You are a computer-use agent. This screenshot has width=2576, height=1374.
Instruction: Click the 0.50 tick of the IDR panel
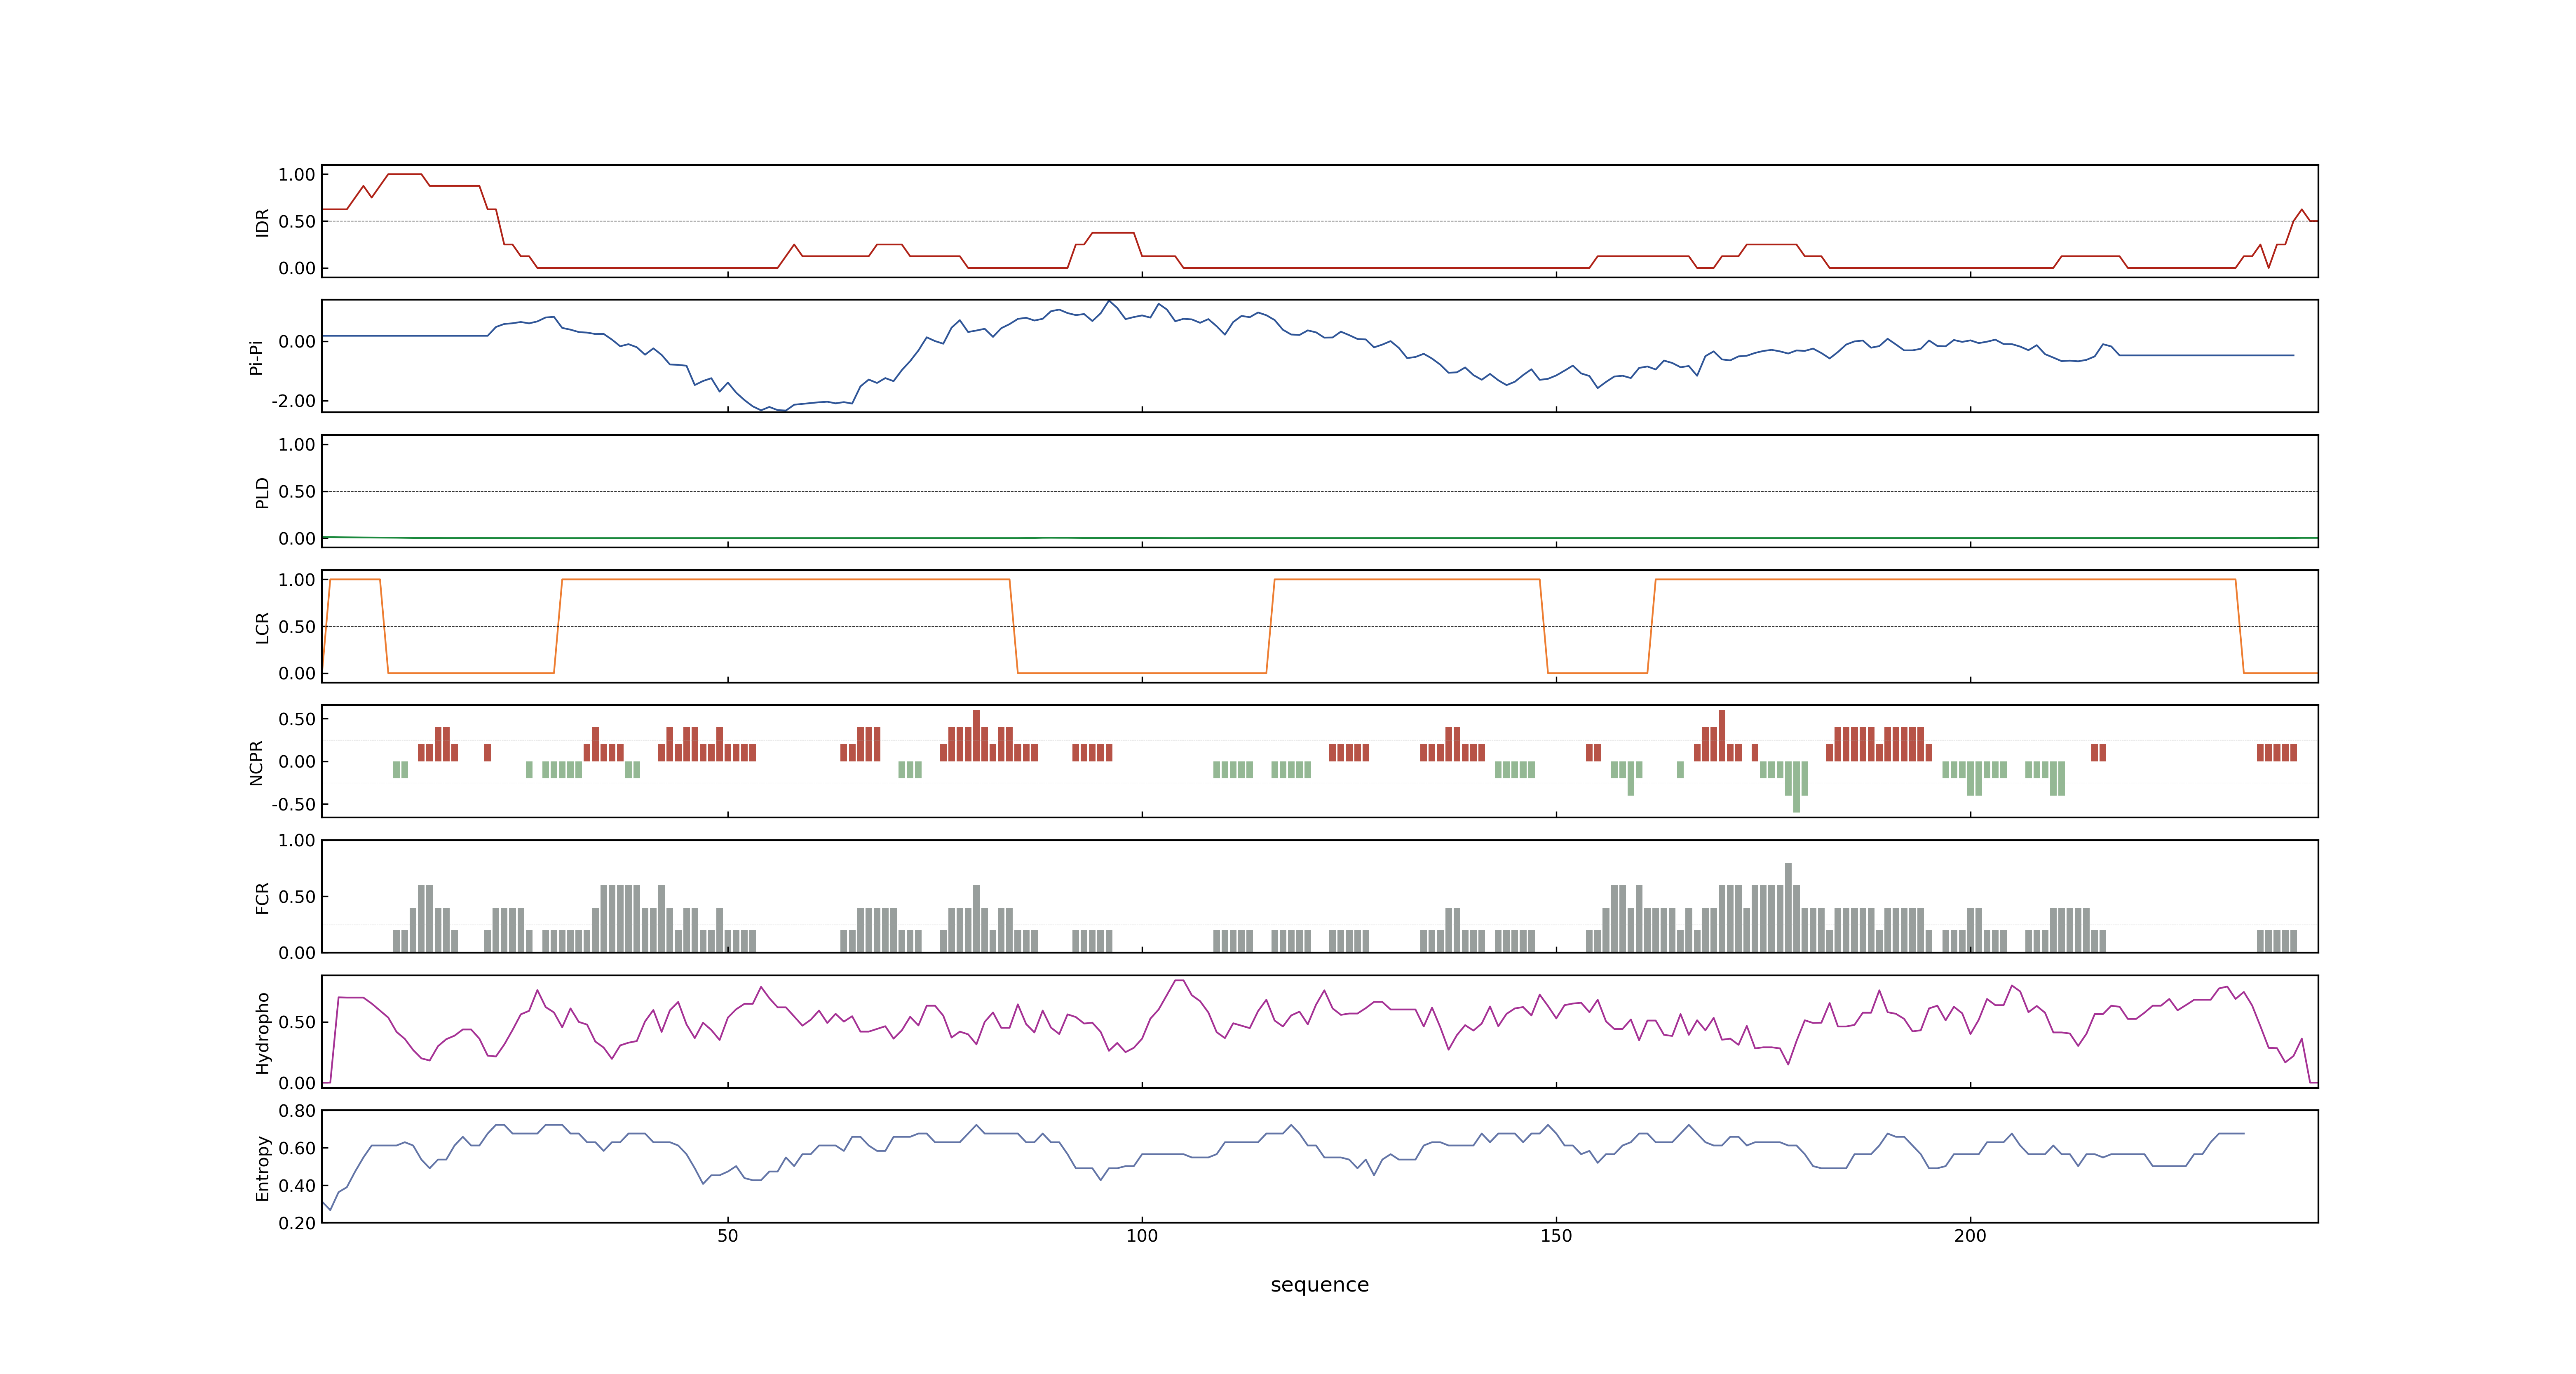[x=297, y=222]
